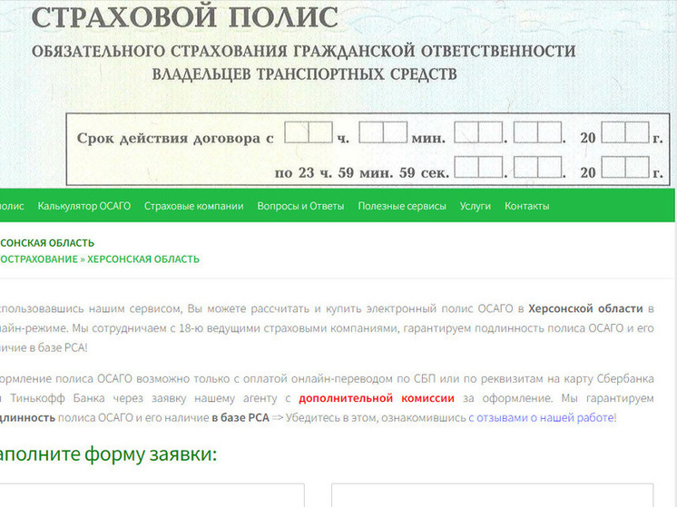Click the right form panel at bottom
The height and width of the screenshot is (507, 677).
pyautogui.click(x=504, y=495)
